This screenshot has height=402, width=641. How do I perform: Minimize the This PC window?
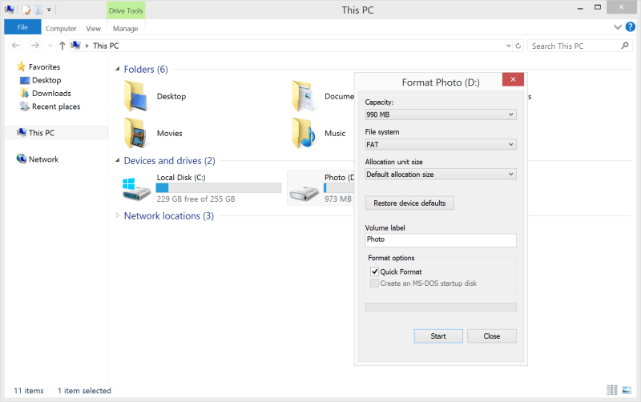580,8
